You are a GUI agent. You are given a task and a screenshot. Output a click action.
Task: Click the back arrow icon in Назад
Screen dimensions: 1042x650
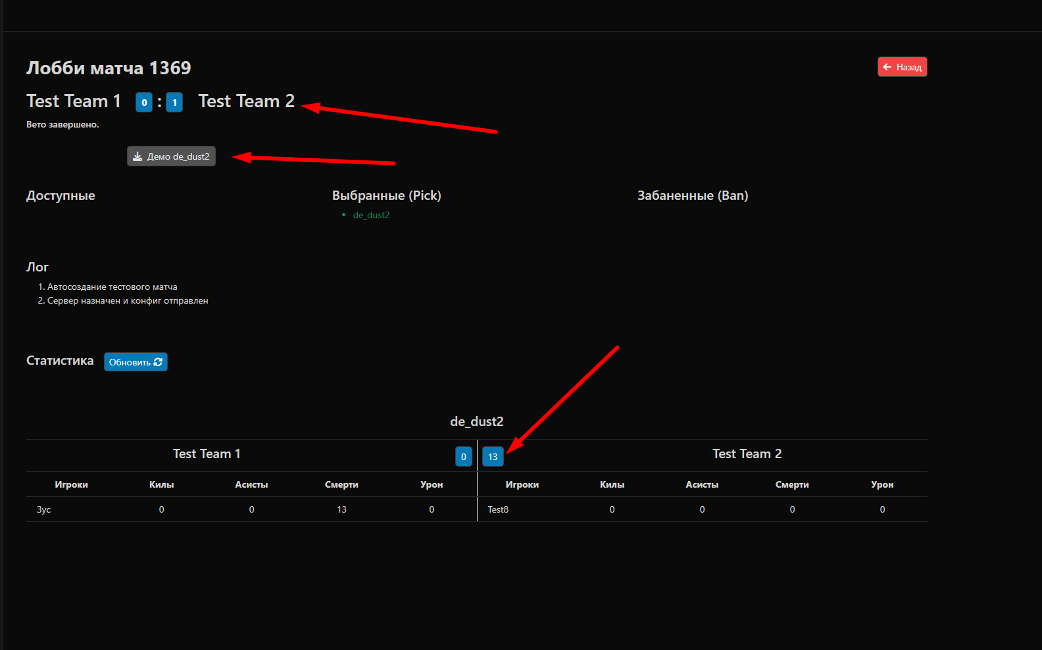(x=887, y=67)
